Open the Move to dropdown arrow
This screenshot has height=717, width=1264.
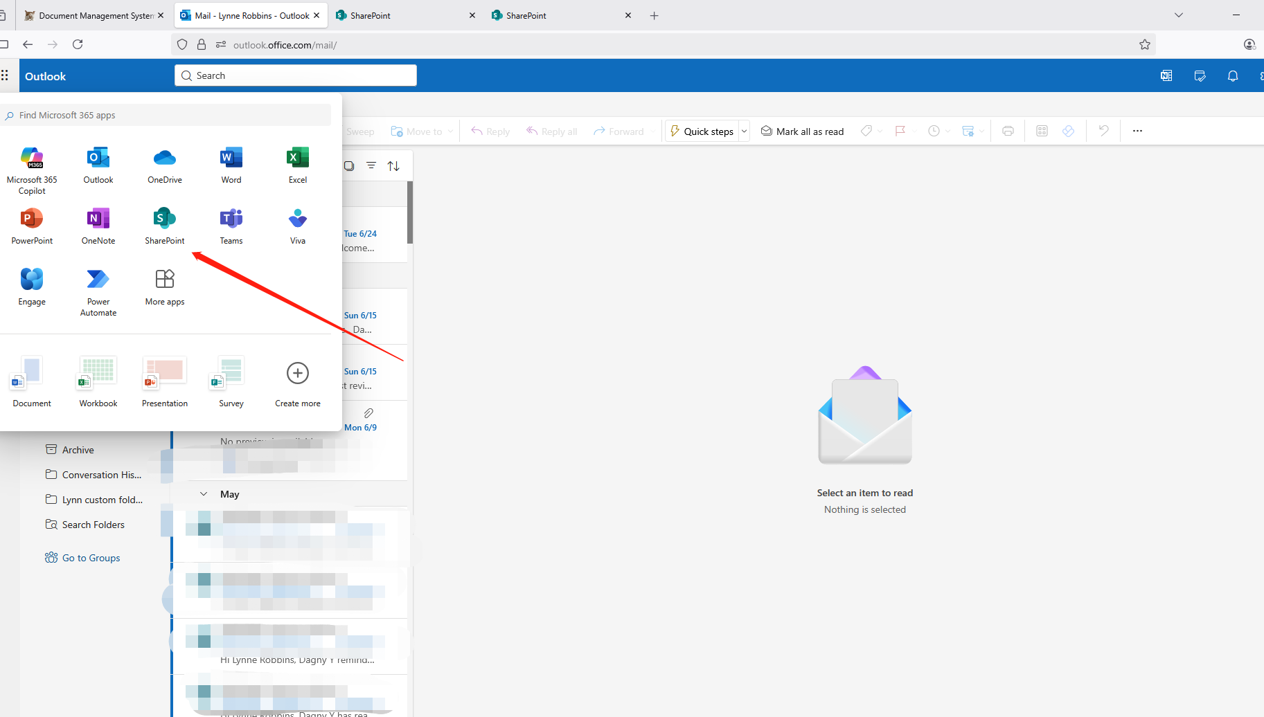pos(450,131)
